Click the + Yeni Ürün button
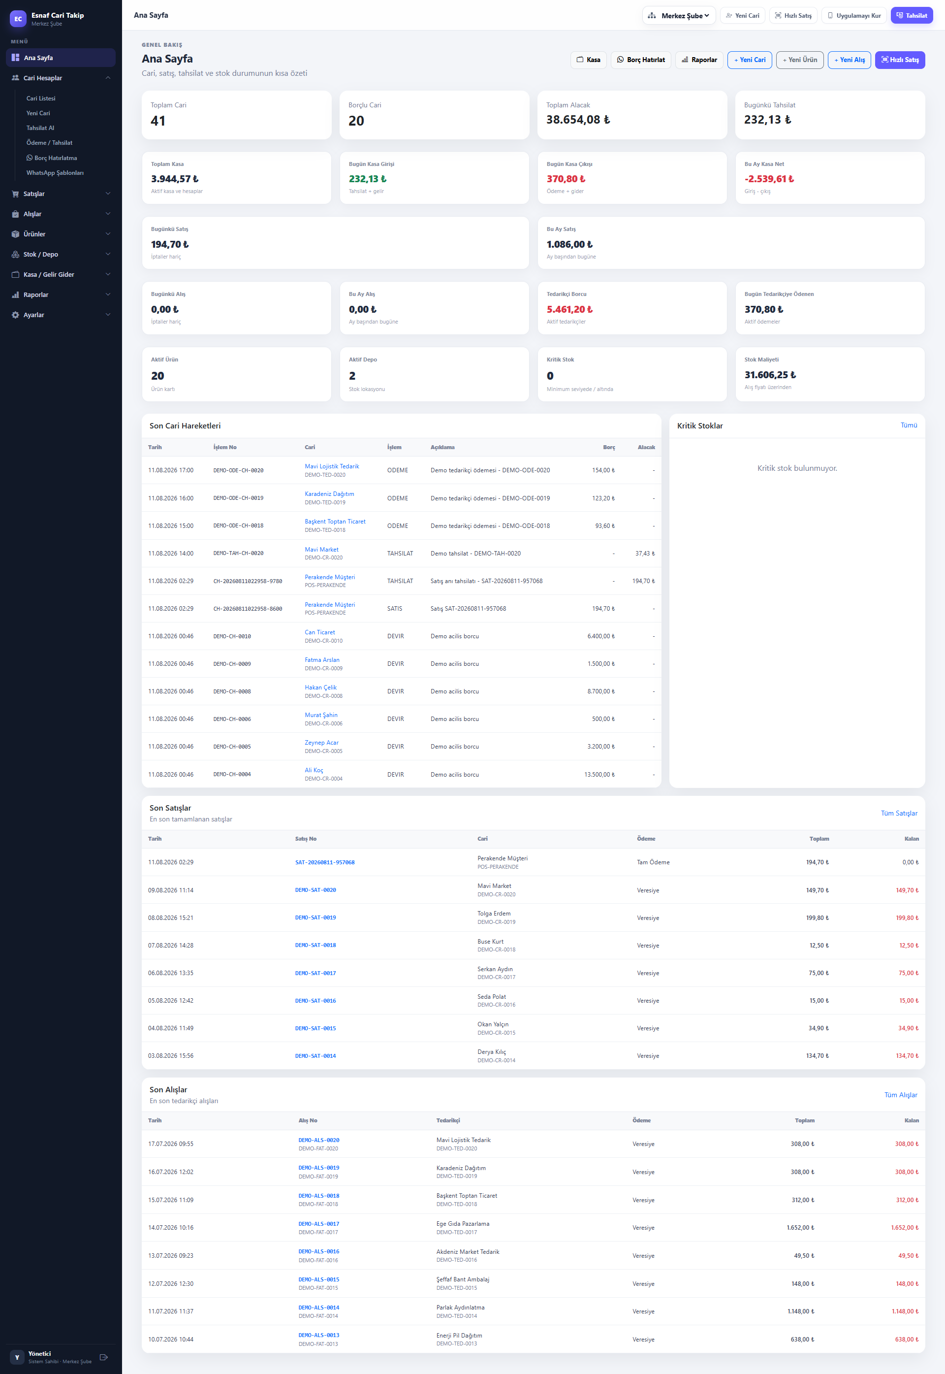945x1374 pixels. (x=800, y=60)
